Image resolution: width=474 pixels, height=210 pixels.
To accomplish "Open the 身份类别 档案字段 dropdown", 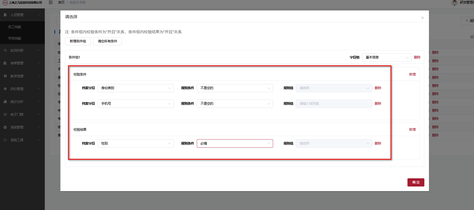I will coord(136,88).
